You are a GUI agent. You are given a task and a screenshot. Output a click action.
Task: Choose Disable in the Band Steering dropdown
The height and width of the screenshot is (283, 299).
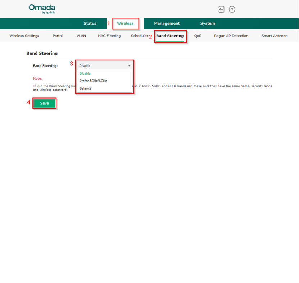tap(86, 73)
